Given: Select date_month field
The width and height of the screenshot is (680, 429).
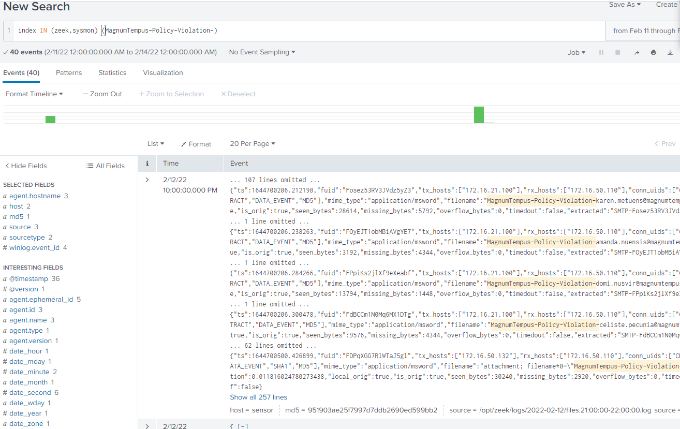Looking at the screenshot, I should pos(28,382).
